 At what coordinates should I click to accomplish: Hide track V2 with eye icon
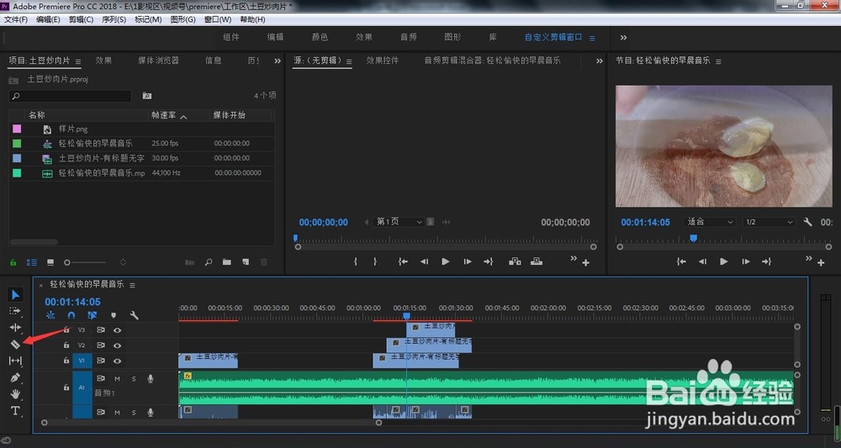(x=117, y=345)
